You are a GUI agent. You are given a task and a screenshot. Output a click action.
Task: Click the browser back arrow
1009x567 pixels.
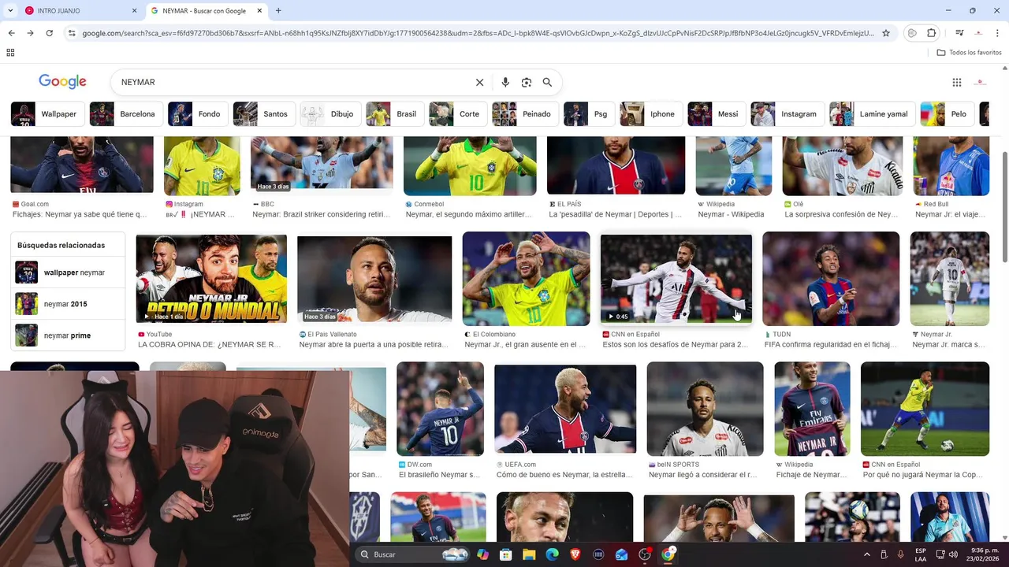pyautogui.click(x=11, y=33)
